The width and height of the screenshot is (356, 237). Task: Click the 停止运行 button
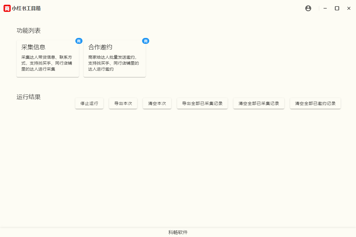[x=89, y=103]
